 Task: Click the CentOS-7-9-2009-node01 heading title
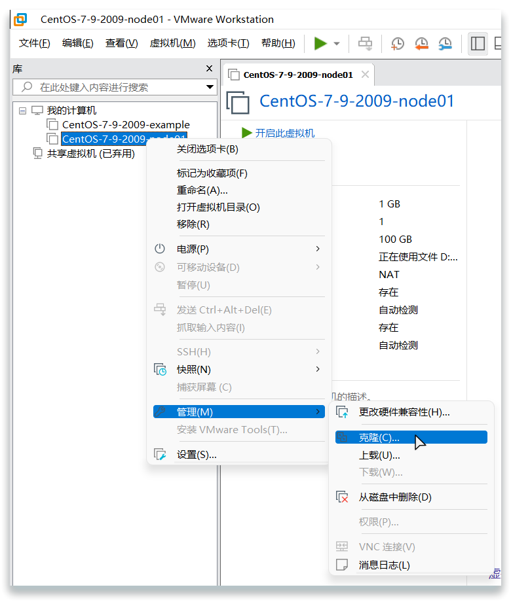(x=356, y=101)
